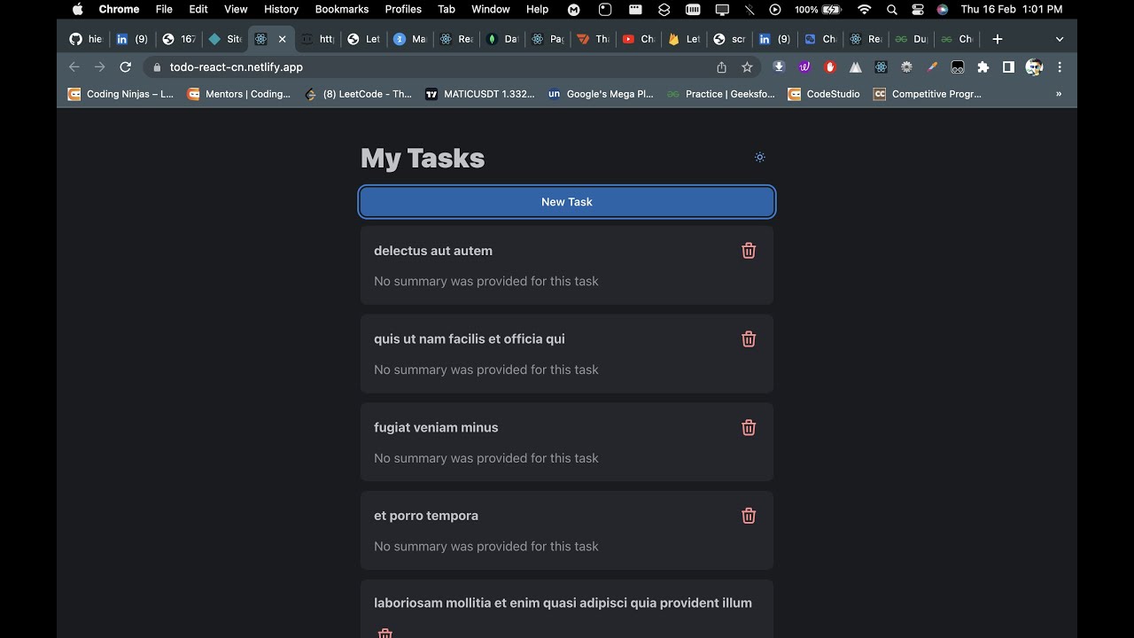Image resolution: width=1134 pixels, height=638 pixels.
Task: Bookmark this page with the star icon
Action: tap(747, 67)
